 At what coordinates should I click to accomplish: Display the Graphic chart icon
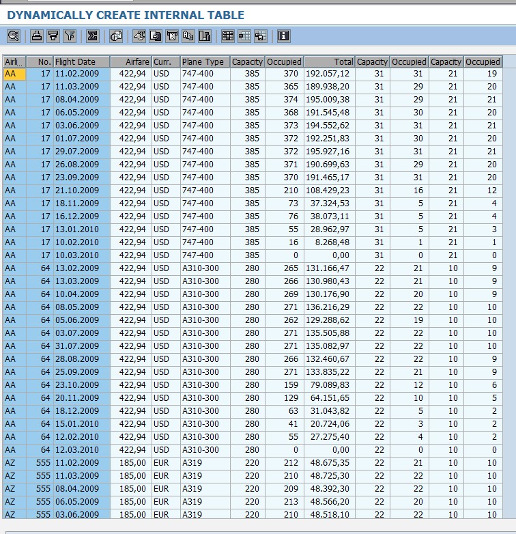click(205, 36)
